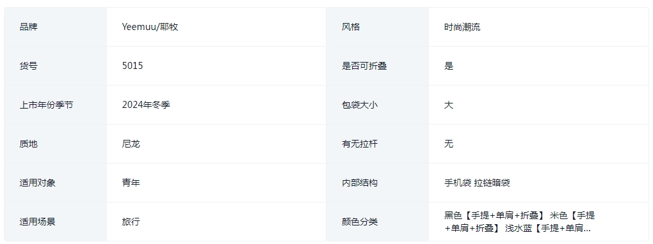
Task: Click the 是否可折叠 label
Action: pos(364,66)
